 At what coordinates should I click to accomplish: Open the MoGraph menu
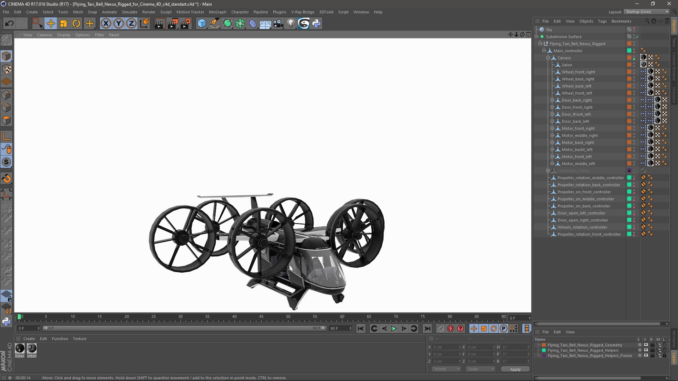[218, 12]
